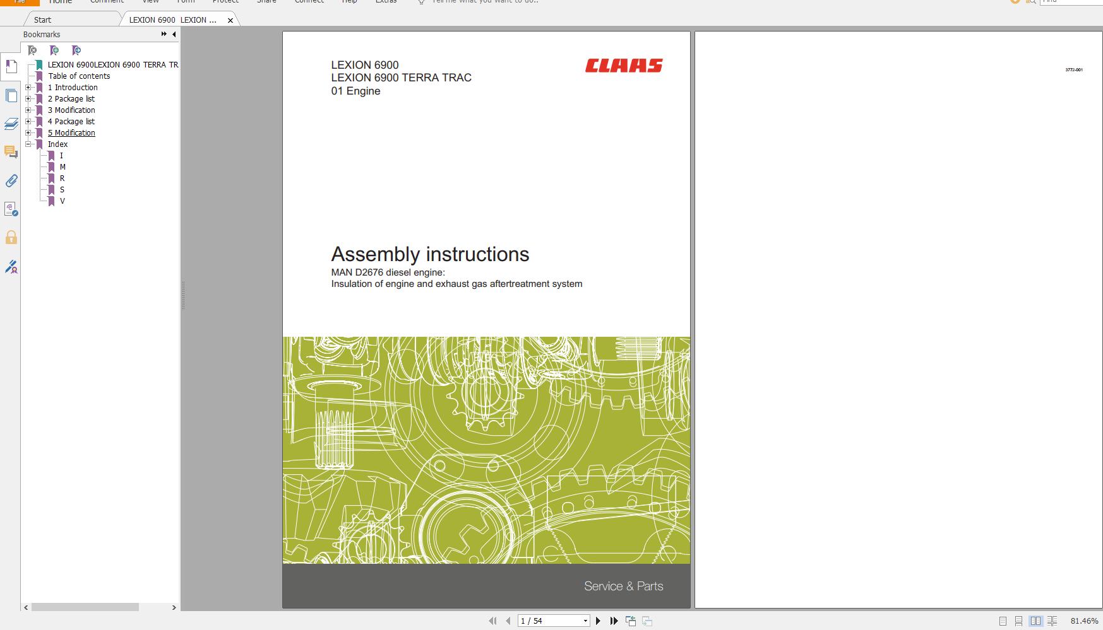Jump to Index letter R bookmark
Screen dimensions: 1103x630
pyautogui.click(x=62, y=178)
